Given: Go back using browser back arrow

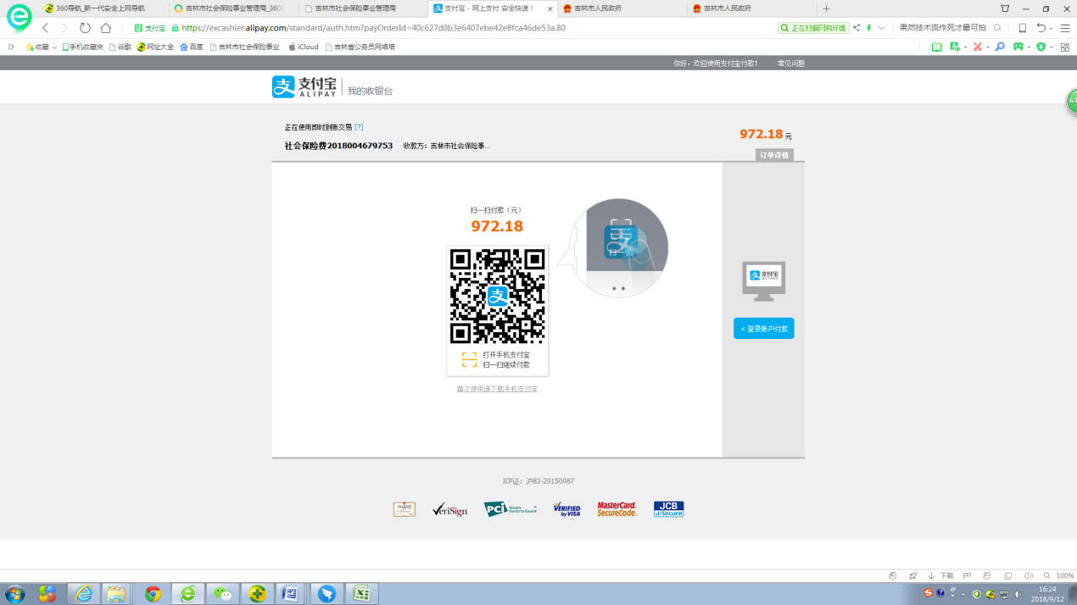Looking at the screenshot, I should coord(46,28).
